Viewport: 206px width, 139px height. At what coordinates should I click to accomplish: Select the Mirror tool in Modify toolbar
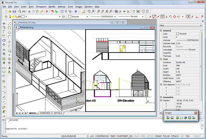4,50
